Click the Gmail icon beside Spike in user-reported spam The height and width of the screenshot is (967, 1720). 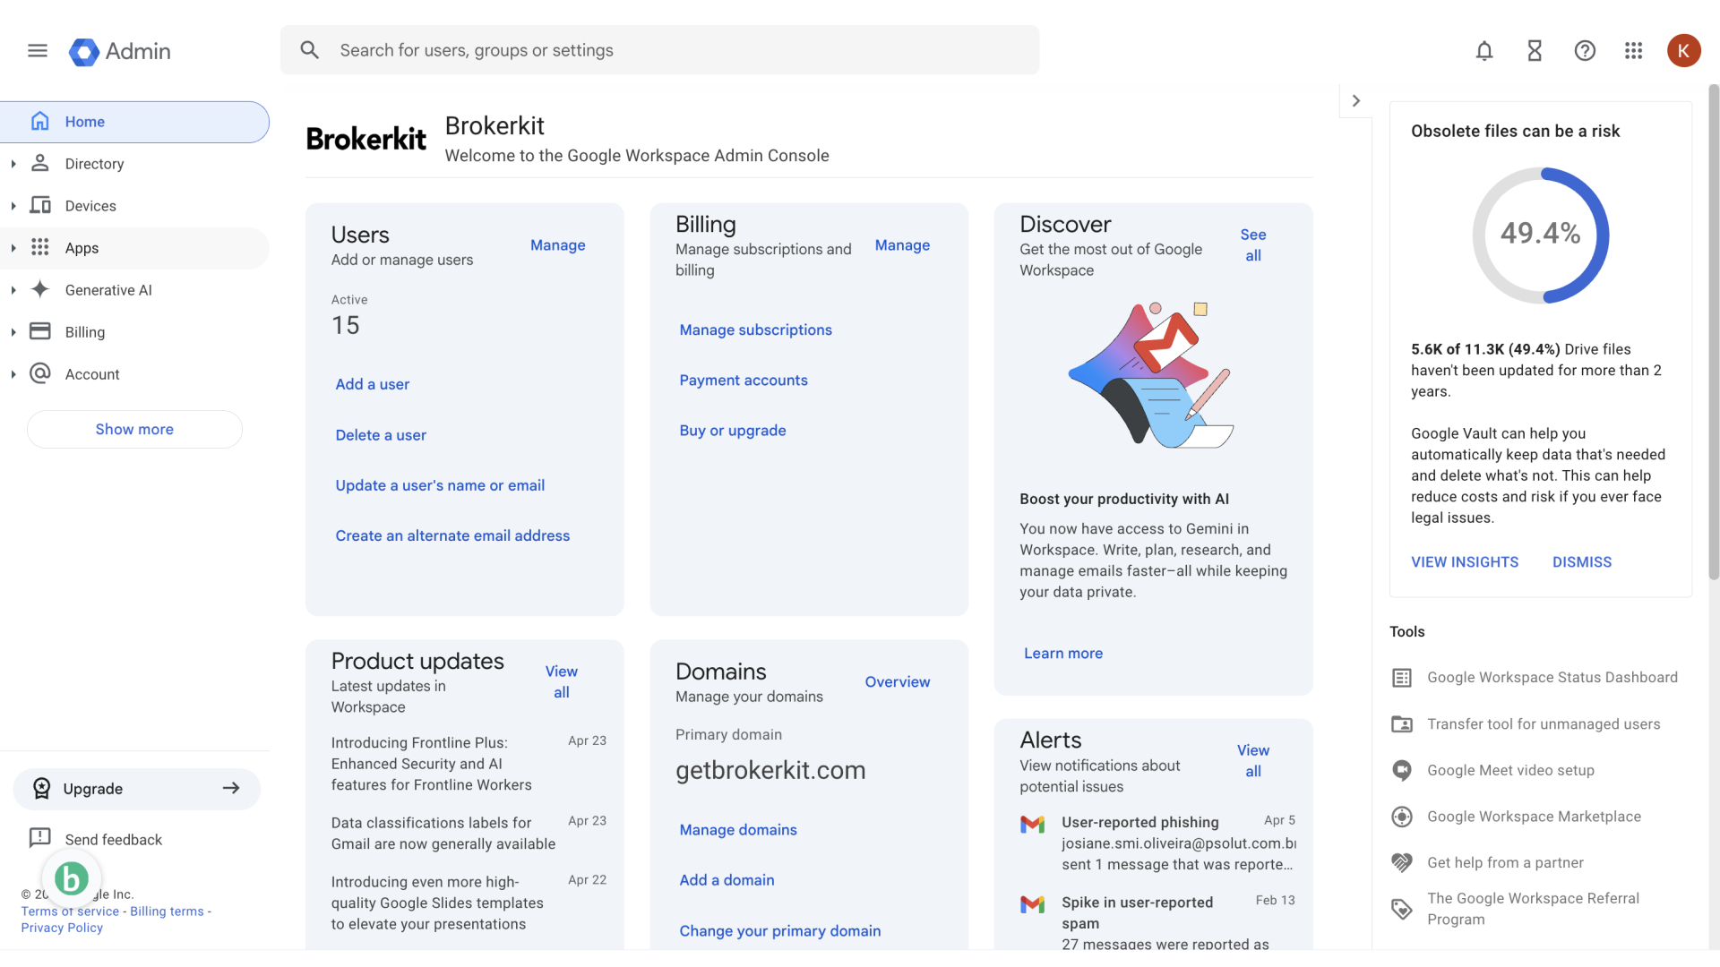[x=1033, y=904]
